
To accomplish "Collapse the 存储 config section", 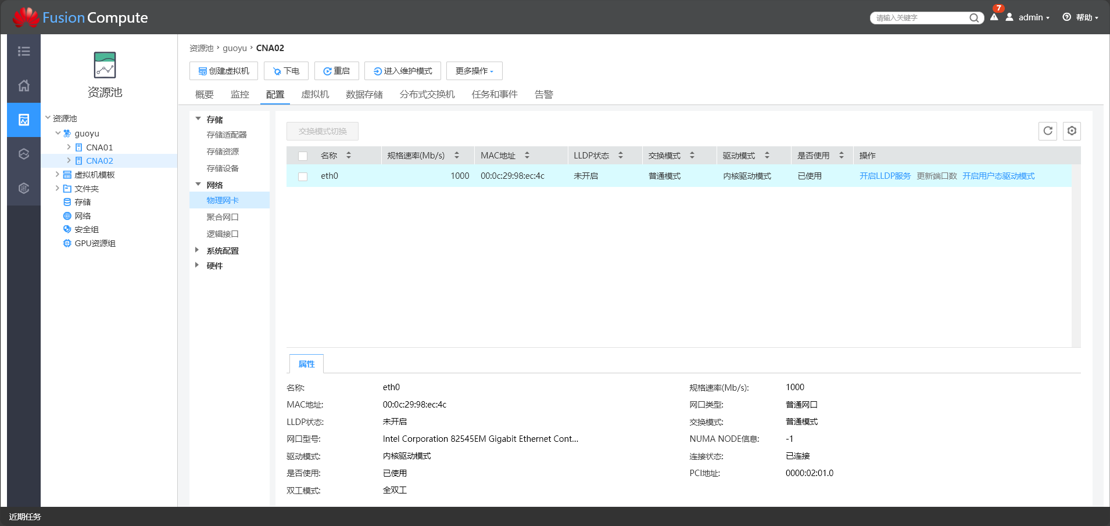I will (198, 118).
